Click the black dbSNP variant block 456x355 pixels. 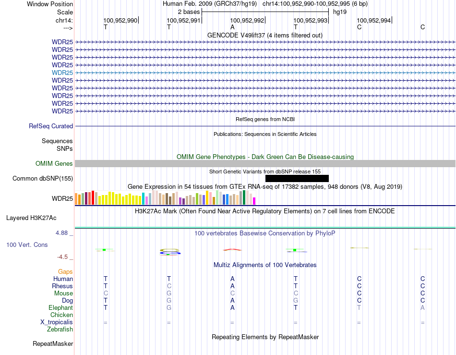pyautogui.click(x=297, y=178)
